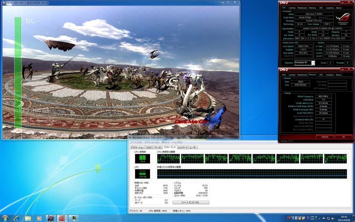
Task: Click the red alert tray icon
Action: tap(289, 218)
